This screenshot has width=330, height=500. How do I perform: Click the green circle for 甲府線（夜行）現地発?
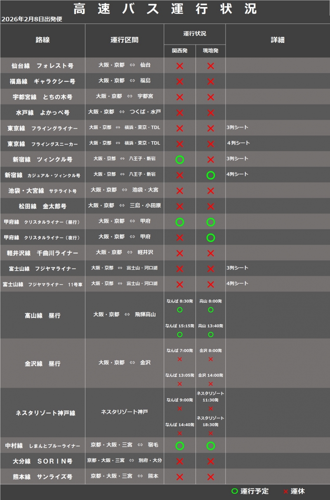(211, 237)
